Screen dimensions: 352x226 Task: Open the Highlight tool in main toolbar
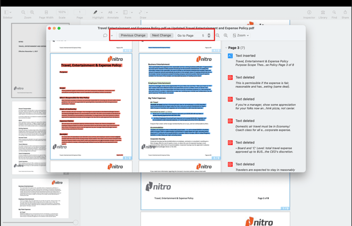coord(96,13)
